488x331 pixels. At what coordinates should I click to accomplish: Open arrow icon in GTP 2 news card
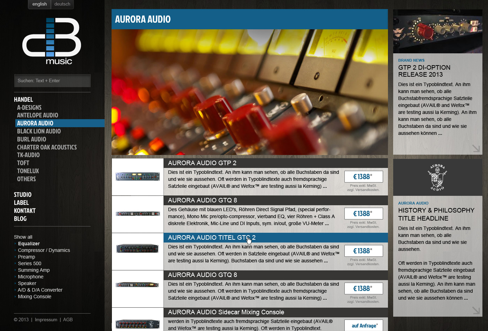476,148
